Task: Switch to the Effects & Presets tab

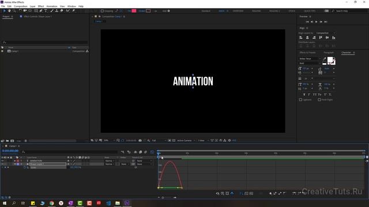Action: (307, 52)
